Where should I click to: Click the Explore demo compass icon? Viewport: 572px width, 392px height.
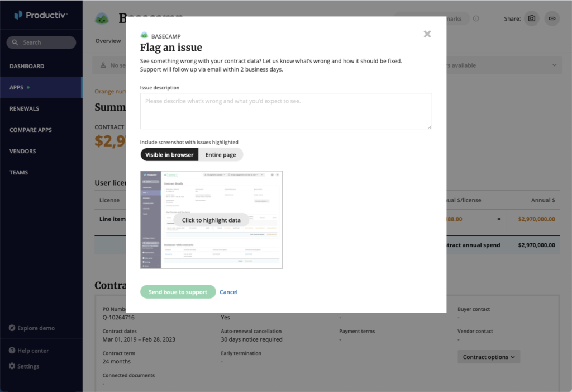(12, 328)
